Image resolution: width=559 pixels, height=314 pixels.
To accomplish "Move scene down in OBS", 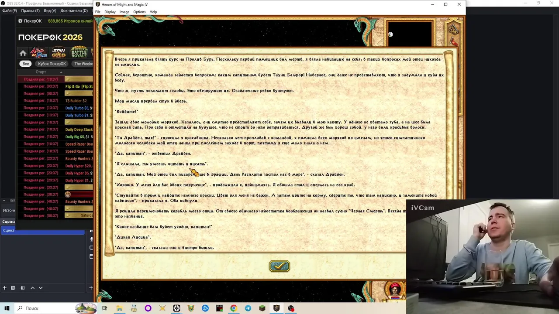I will [x=41, y=288].
